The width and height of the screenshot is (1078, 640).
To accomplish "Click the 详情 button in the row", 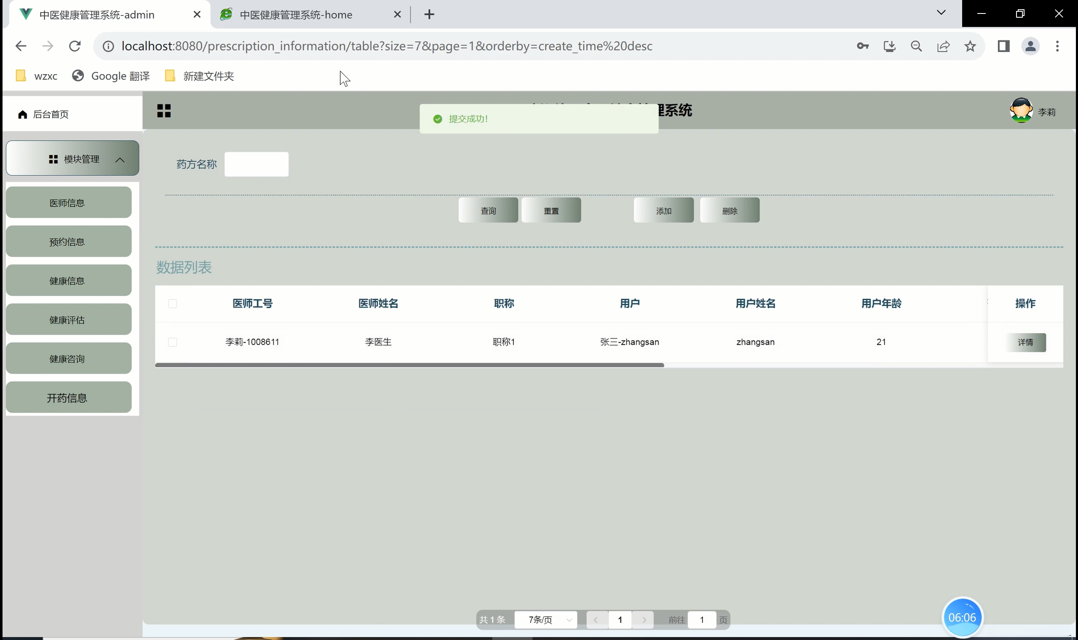I will (1025, 343).
